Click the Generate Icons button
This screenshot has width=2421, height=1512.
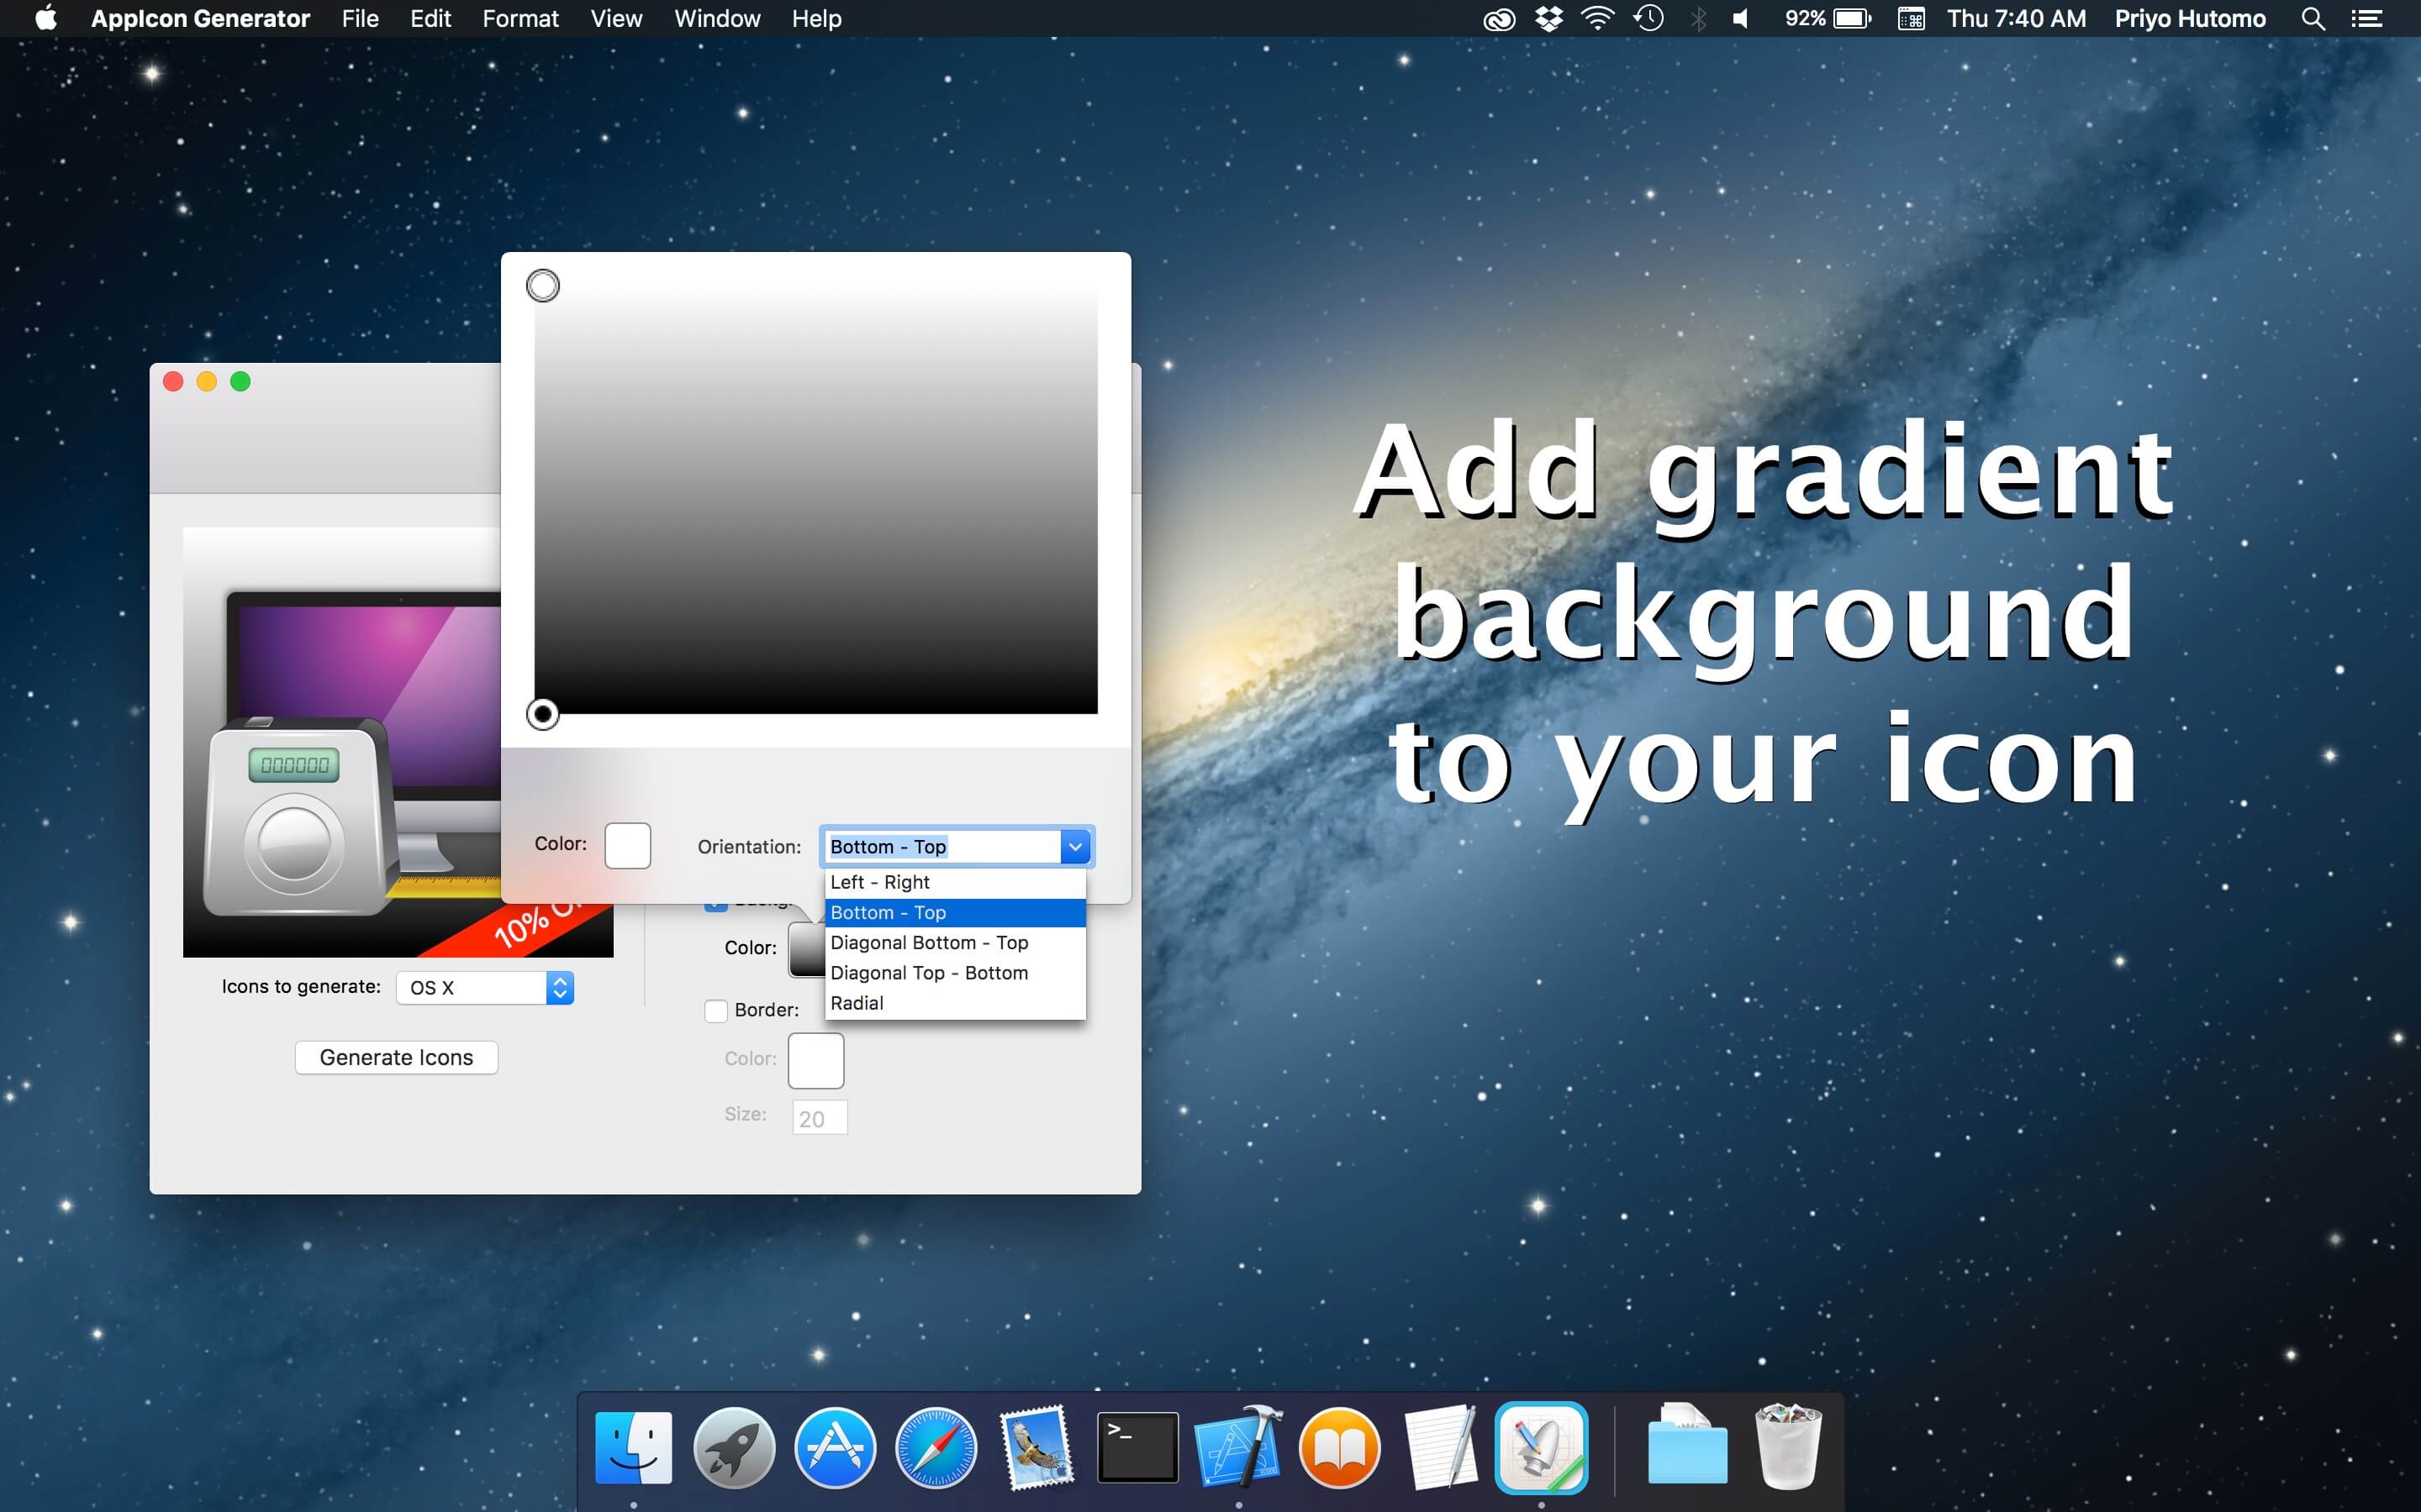tap(396, 1057)
